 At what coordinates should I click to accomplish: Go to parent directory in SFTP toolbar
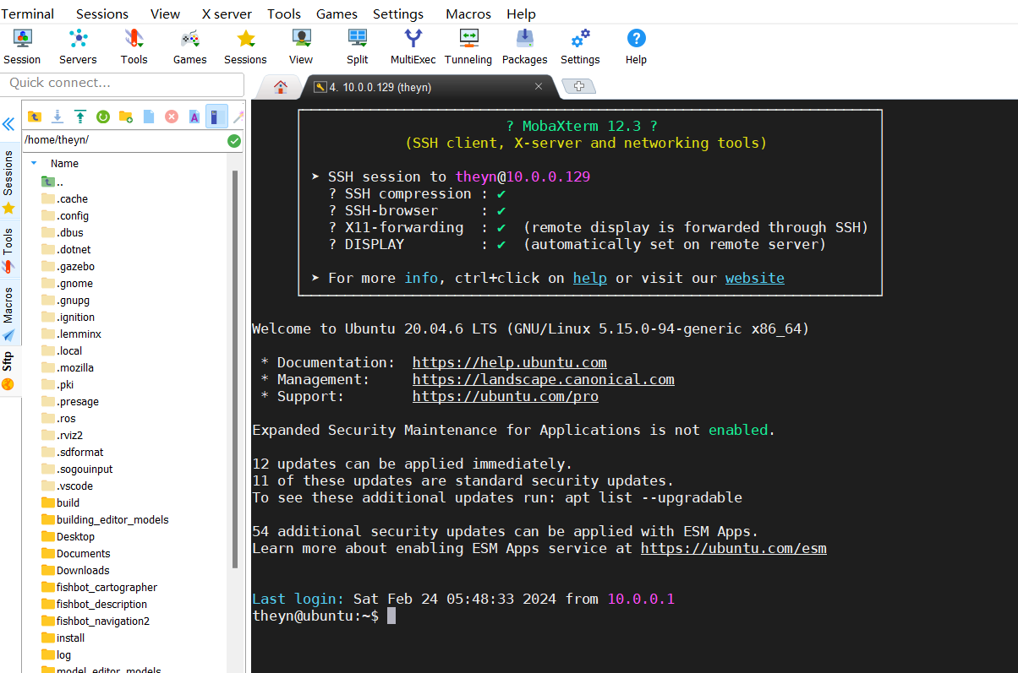35,117
